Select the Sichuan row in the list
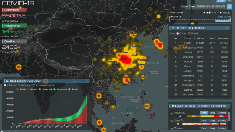 coord(200,94)
